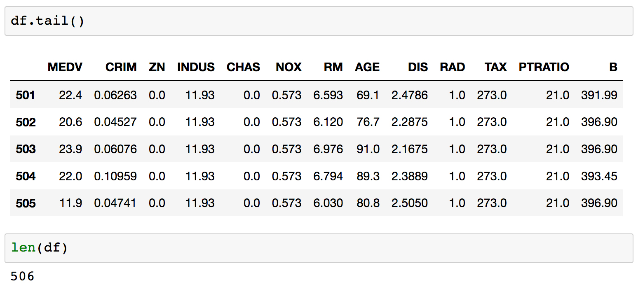Click the NOX column header
This screenshot has width=638, height=289.
click(x=289, y=67)
